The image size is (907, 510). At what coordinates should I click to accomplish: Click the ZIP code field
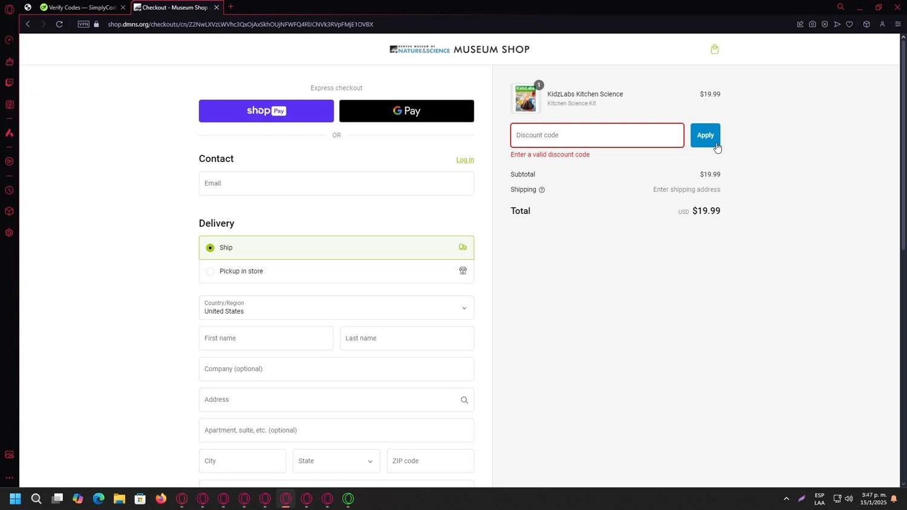click(x=431, y=461)
